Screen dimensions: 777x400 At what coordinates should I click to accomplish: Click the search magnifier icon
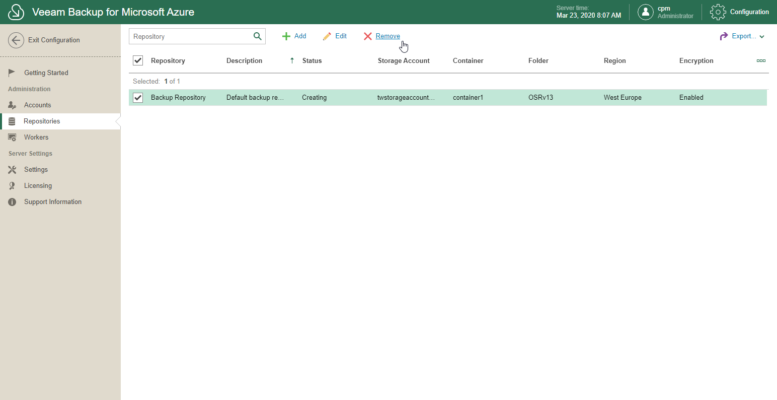pyautogui.click(x=257, y=36)
